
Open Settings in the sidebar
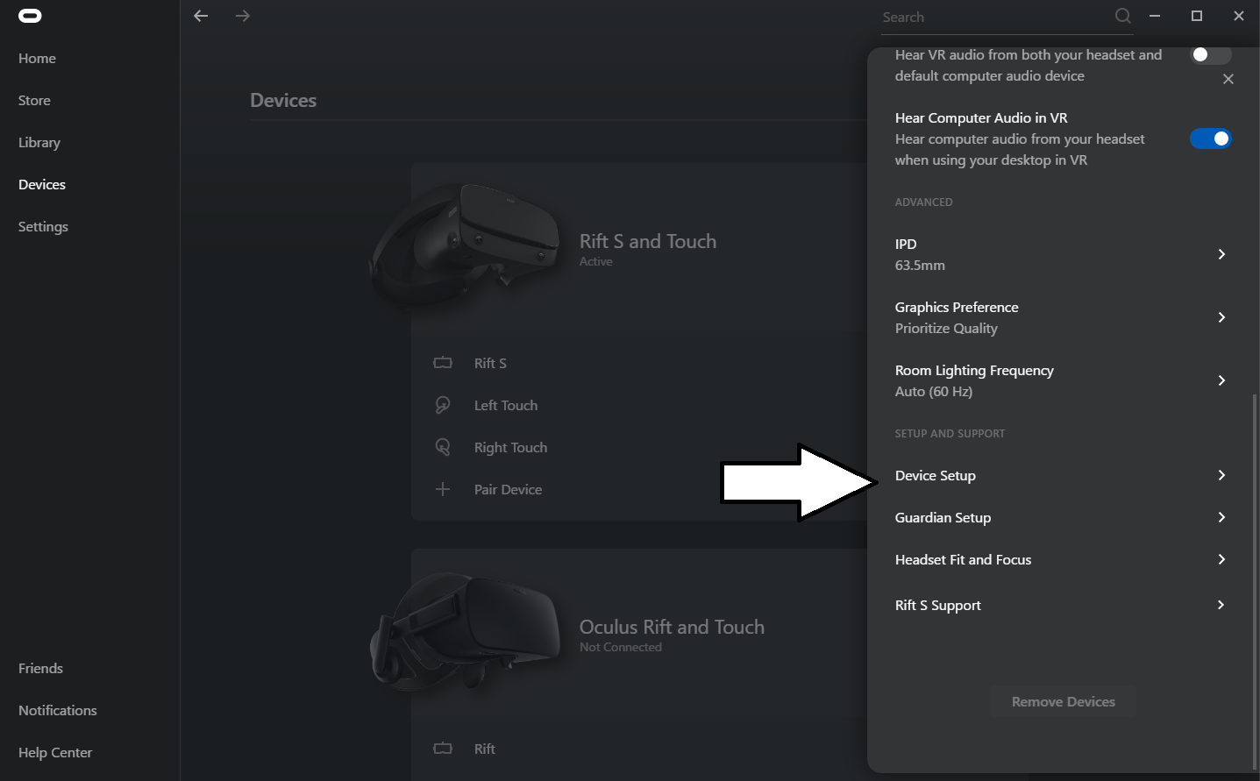[43, 226]
